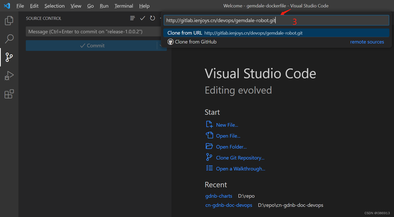394x217 pixels.
Task: Click the Visual Studio Code logo
Action: [x=7, y=6]
